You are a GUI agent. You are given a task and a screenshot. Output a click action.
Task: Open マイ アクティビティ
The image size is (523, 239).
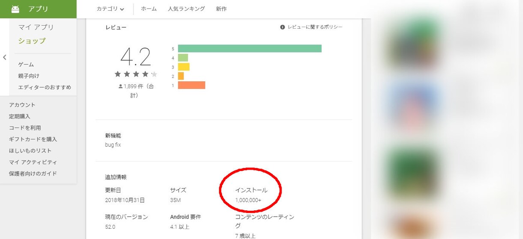(33, 162)
